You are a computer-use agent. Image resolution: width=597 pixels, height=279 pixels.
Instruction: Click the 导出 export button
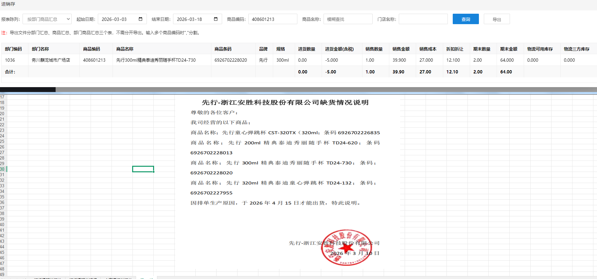[497, 19]
